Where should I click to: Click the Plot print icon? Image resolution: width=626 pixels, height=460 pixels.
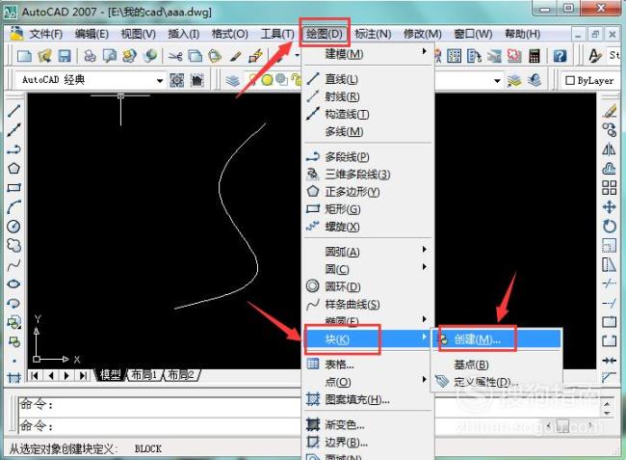click(90, 56)
